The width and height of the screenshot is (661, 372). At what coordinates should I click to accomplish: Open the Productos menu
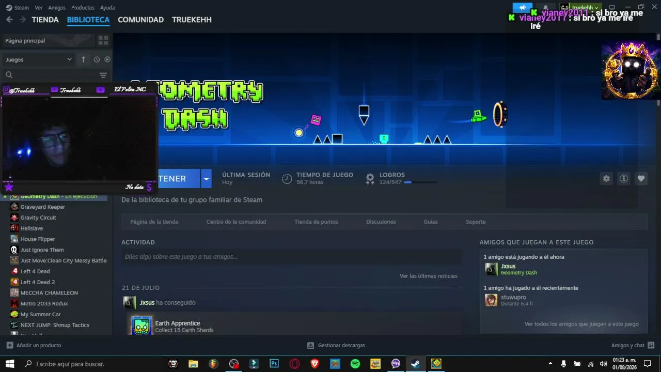[83, 8]
